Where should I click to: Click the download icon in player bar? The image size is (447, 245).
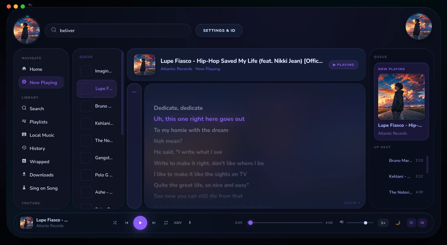pyautogui.click(x=190, y=222)
